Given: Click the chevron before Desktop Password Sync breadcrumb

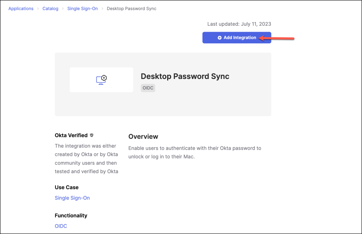Looking at the screenshot, I should point(103,9).
